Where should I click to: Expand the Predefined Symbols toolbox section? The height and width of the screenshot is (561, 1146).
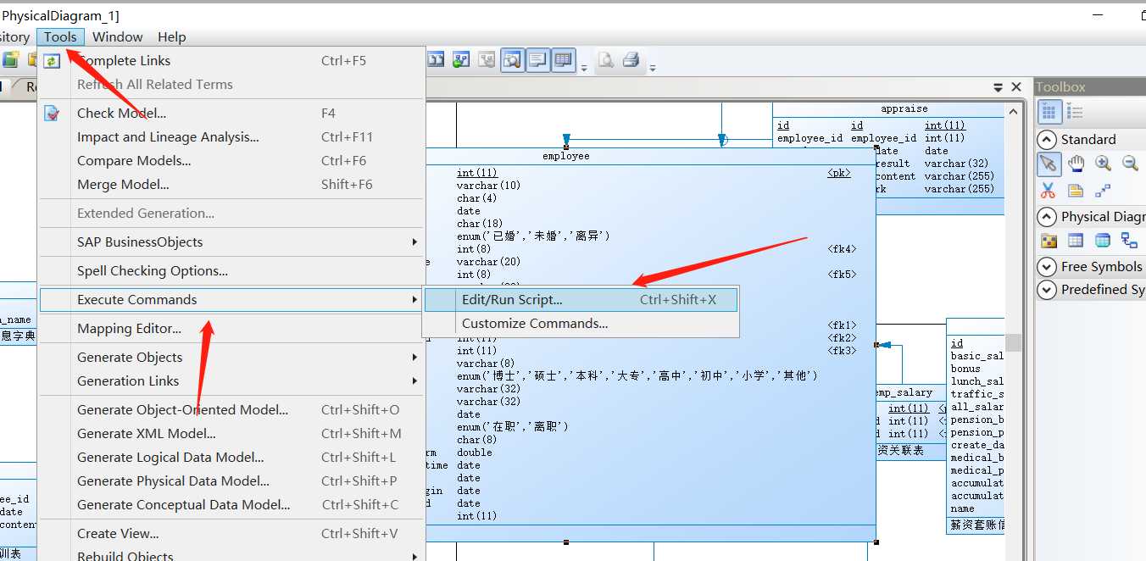(x=1048, y=290)
